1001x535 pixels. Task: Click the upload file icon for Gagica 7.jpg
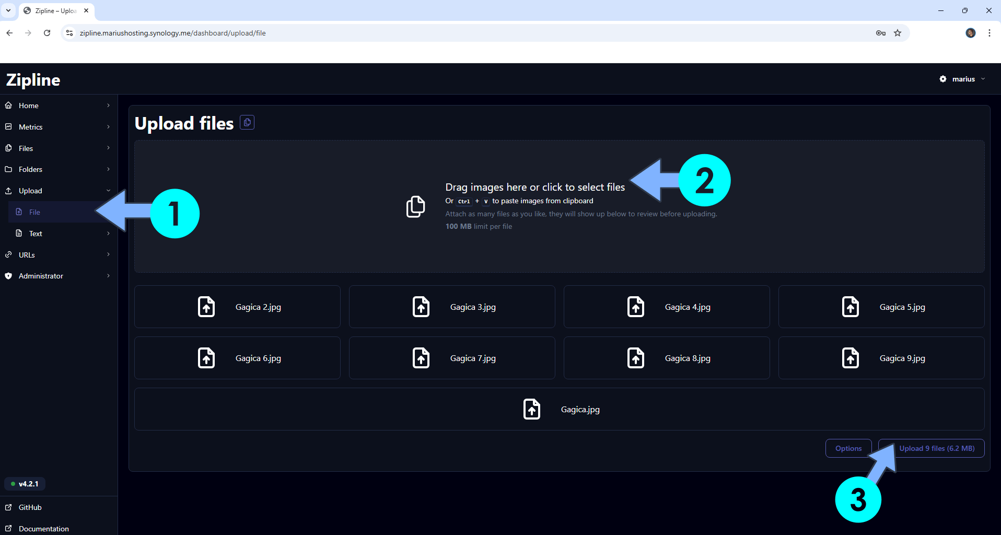tap(421, 358)
